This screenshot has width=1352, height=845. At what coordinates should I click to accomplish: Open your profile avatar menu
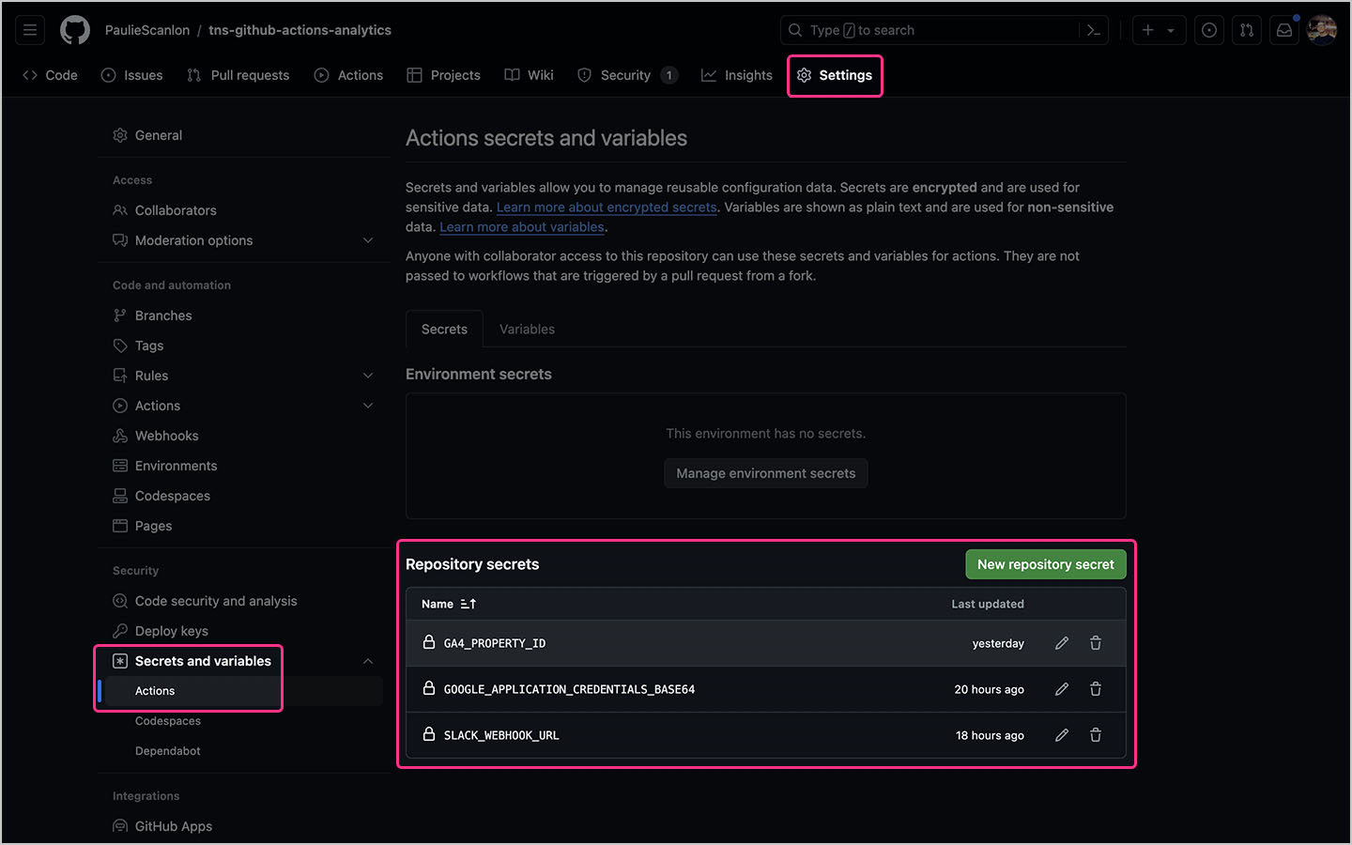pos(1322,29)
